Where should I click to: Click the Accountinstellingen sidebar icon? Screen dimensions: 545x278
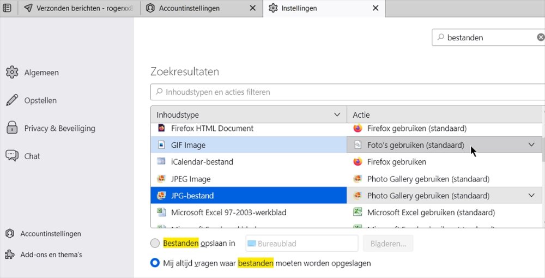[x=9, y=234]
